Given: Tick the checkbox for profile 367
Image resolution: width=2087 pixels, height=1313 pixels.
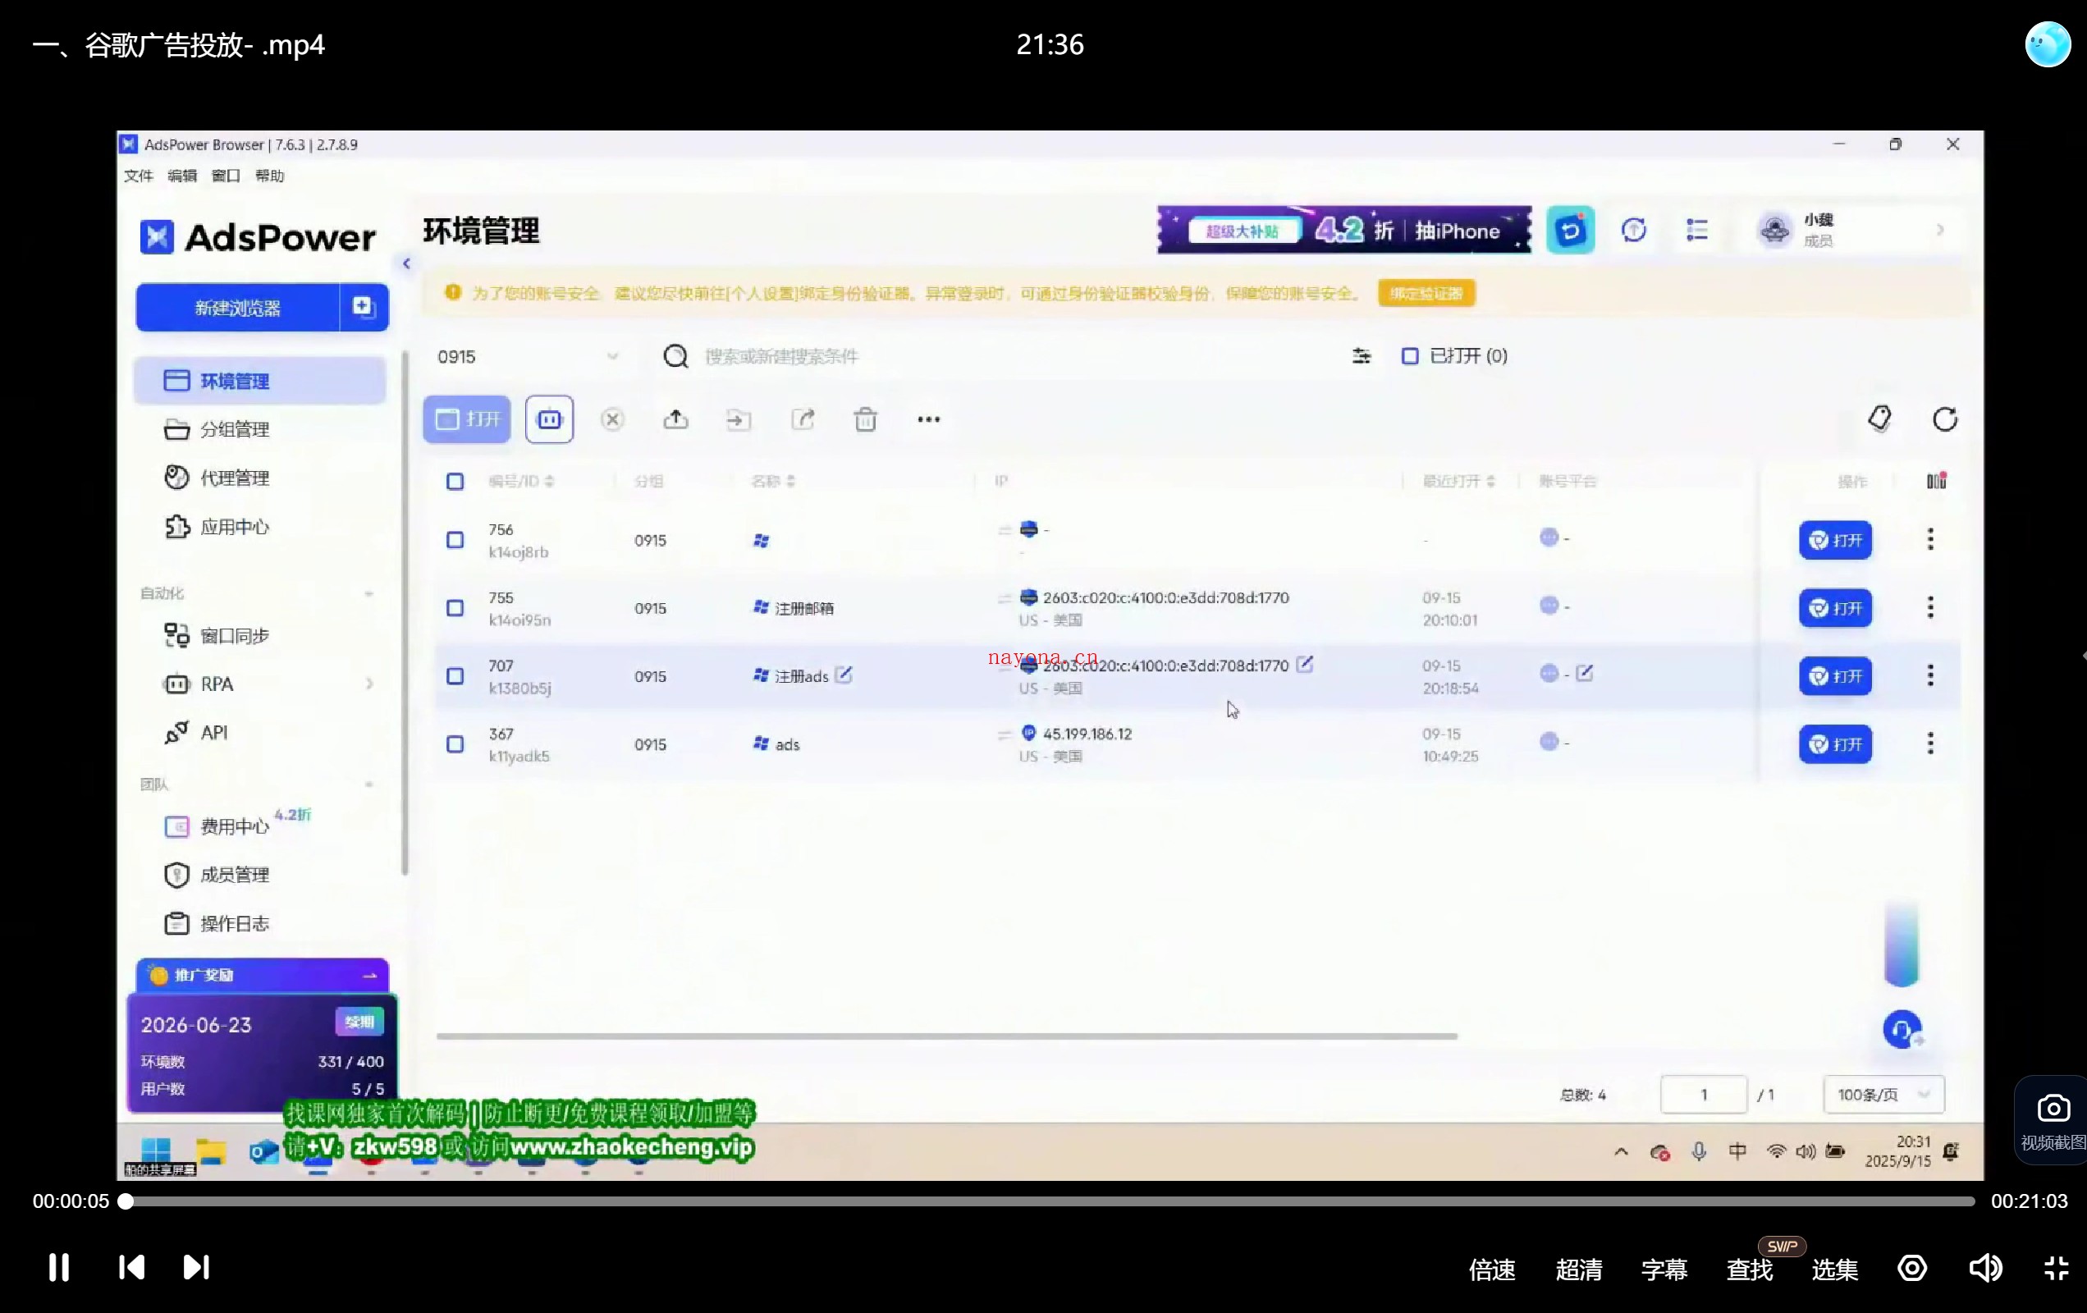Looking at the screenshot, I should coord(455,744).
